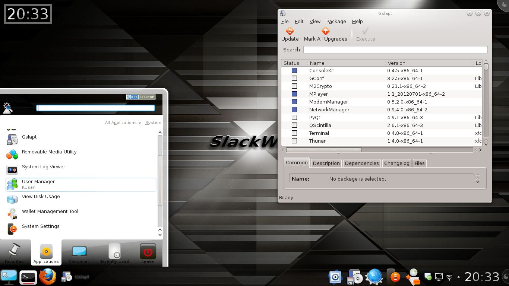Click the media player tray icon
This screenshot has height=286, width=509.
(335, 277)
